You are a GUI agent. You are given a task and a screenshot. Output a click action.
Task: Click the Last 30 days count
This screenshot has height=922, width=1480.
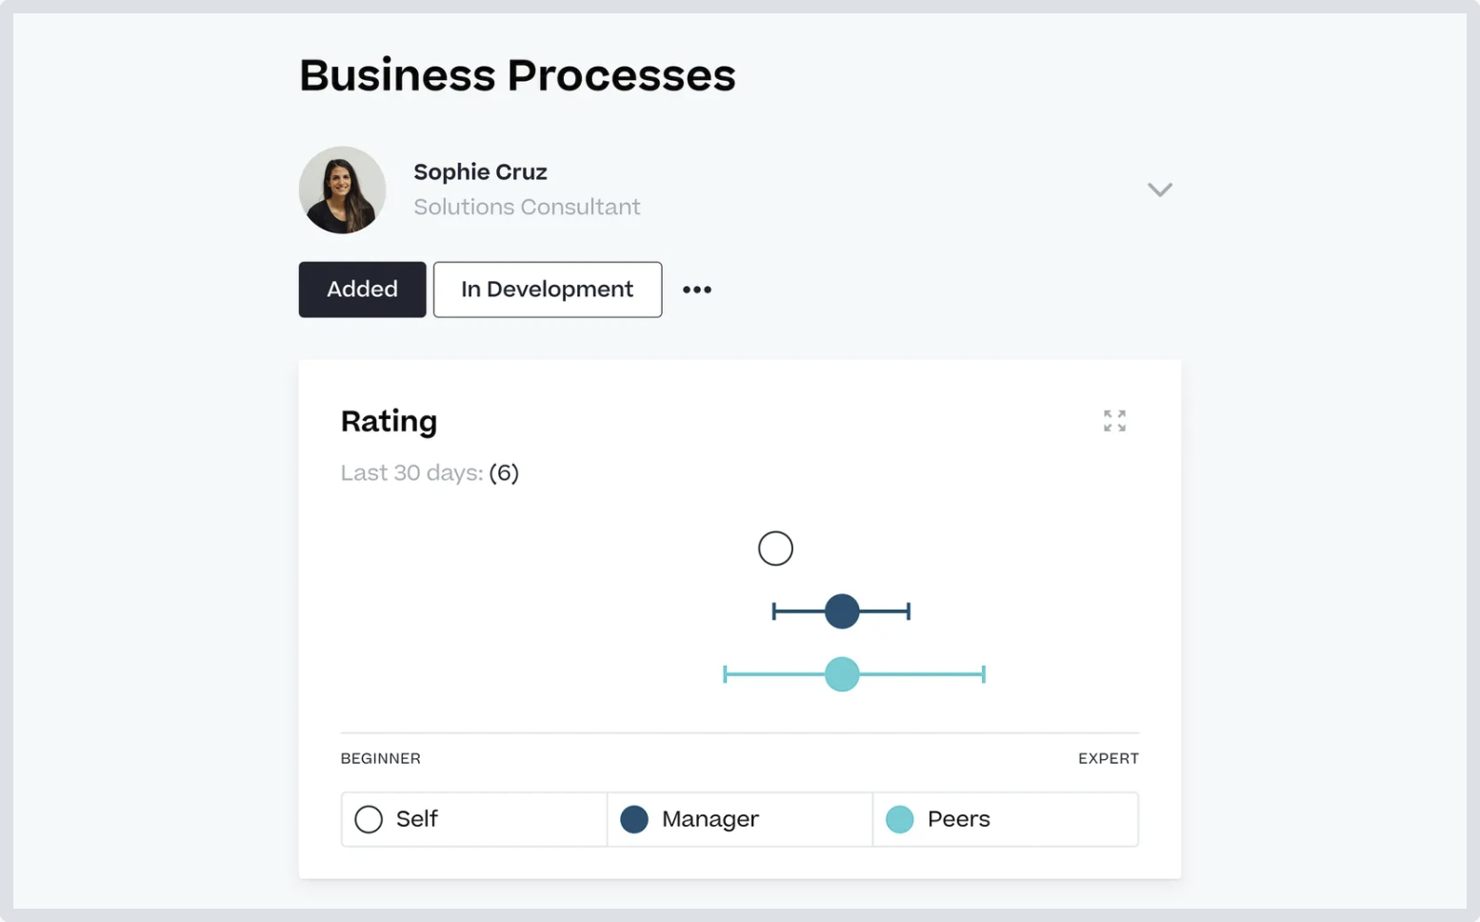click(504, 473)
